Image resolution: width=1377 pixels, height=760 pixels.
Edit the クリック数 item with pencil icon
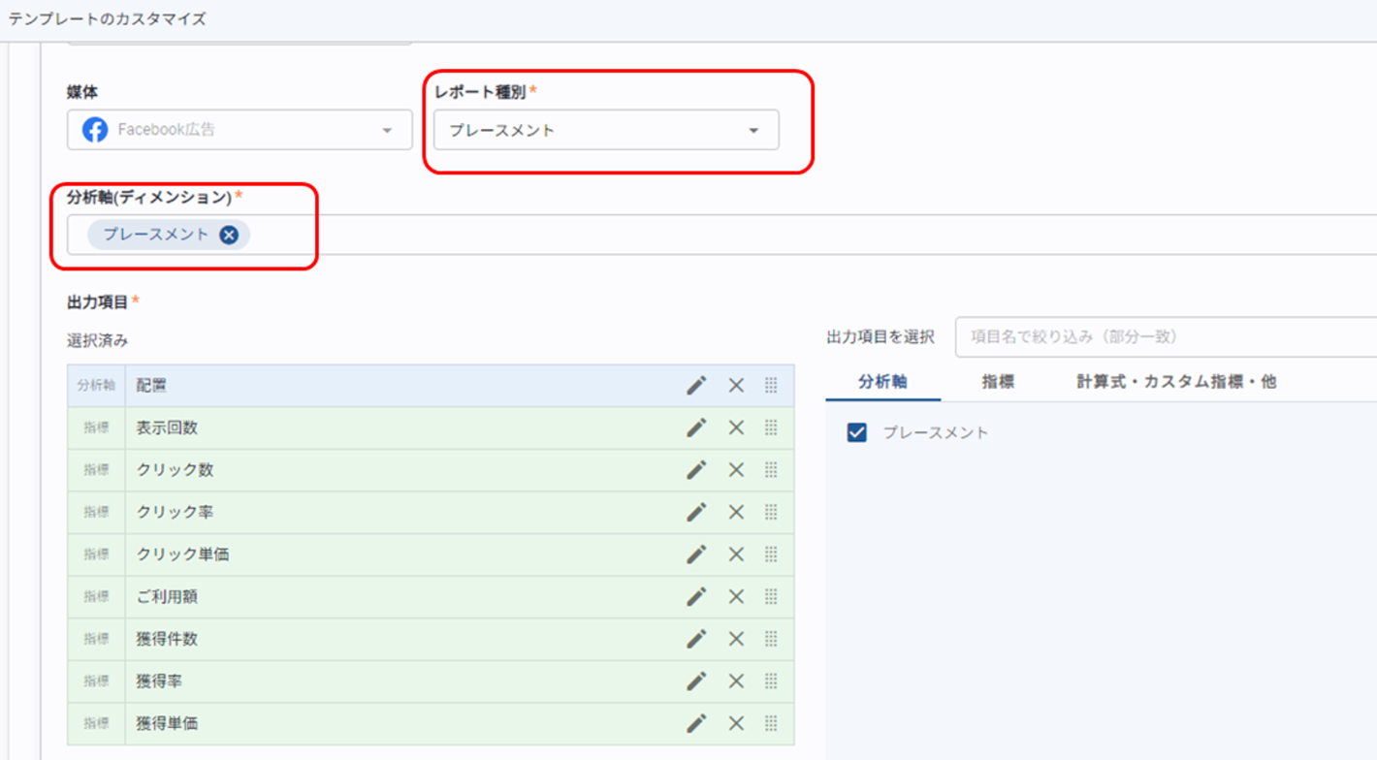point(696,470)
